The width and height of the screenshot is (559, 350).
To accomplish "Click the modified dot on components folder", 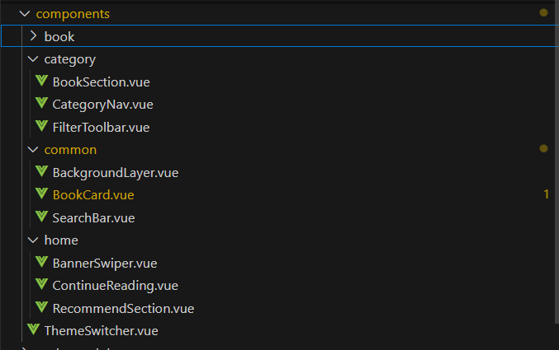I will click(x=543, y=13).
